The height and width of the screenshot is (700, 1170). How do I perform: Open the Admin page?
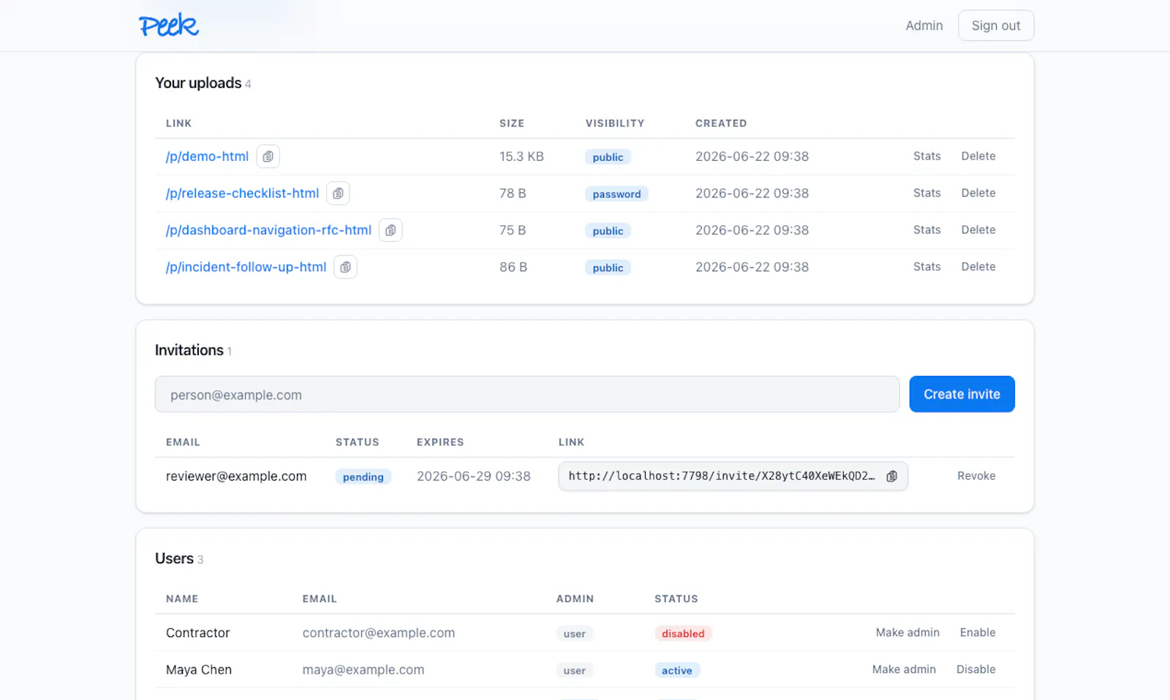(924, 26)
